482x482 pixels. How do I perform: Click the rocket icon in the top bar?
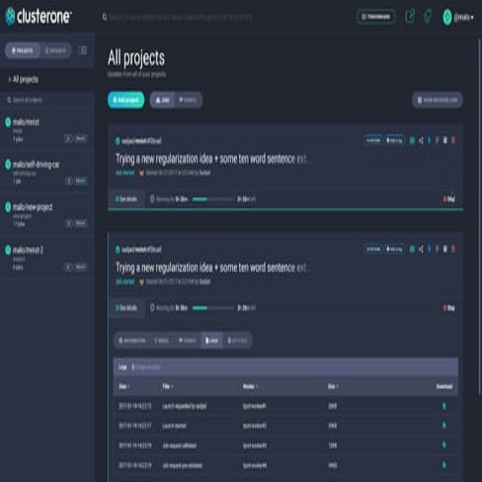coord(427,16)
